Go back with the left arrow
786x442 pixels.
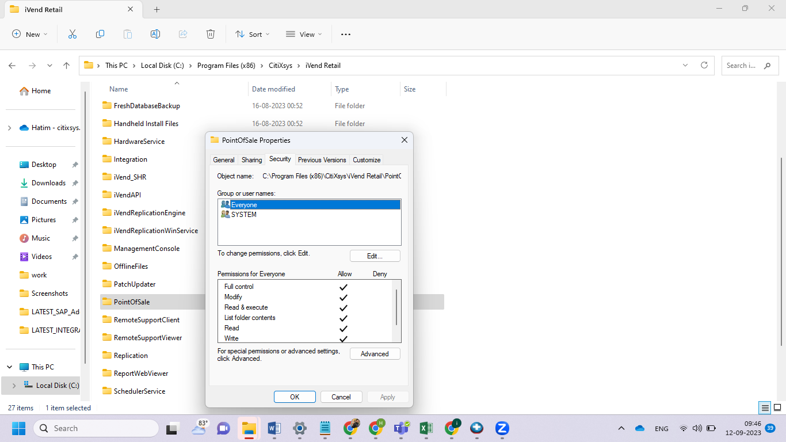pos(12,66)
